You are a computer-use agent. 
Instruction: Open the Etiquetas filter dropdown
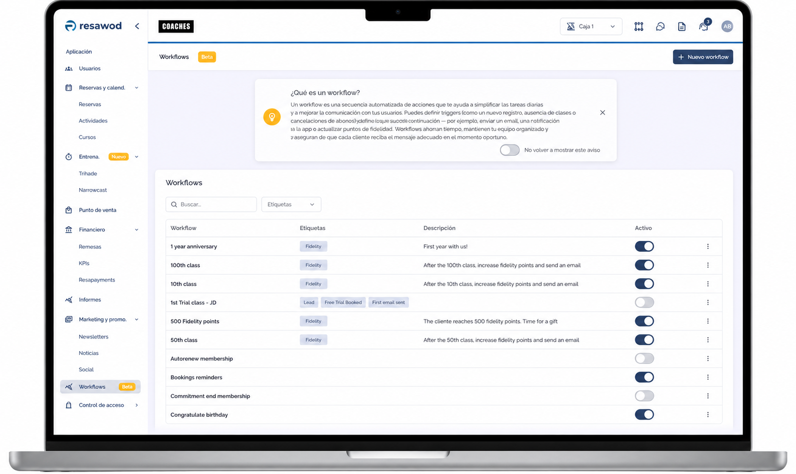291,204
